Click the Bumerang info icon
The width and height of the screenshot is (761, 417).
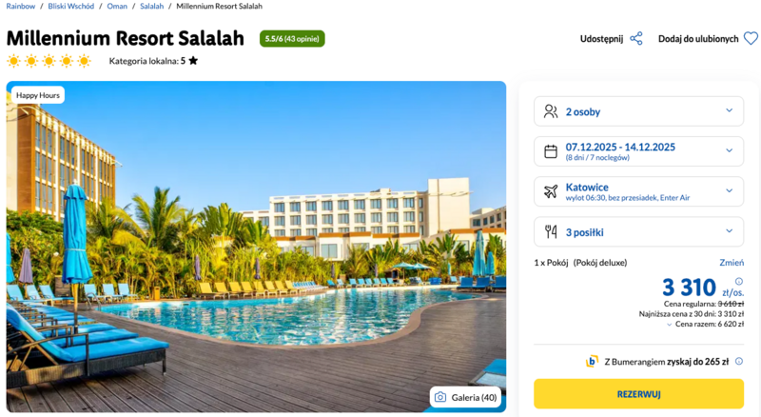pos(739,362)
